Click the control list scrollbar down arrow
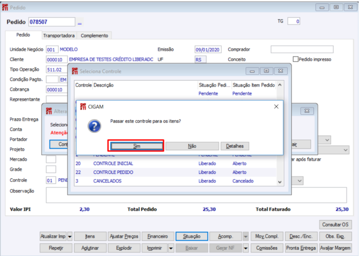The width and height of the screenshot is (359, 256). [280, 182]
